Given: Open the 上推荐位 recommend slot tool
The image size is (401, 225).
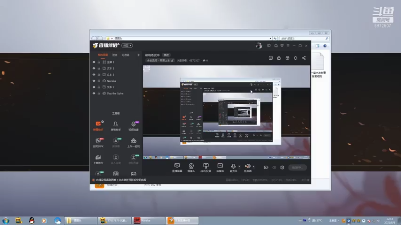Looking at the screenshot, I should [98, 159].
